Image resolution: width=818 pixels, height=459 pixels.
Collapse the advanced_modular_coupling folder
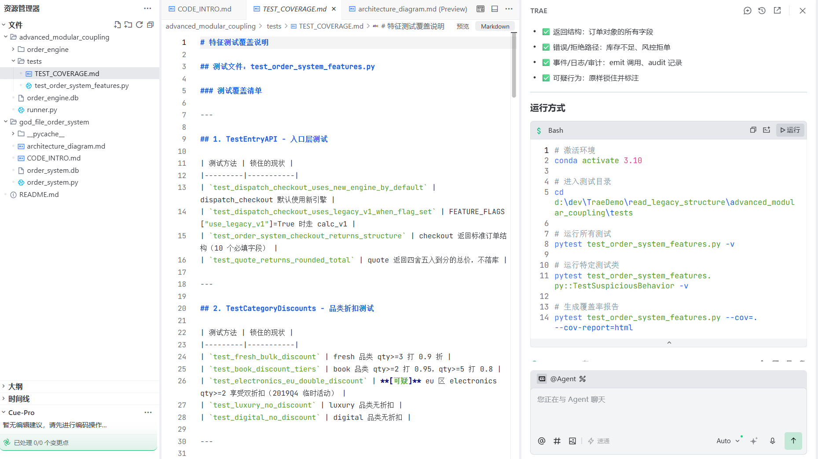[x=6, y=37]
